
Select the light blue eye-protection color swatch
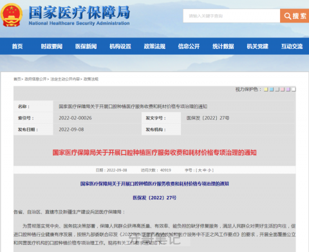click(272, 90)
